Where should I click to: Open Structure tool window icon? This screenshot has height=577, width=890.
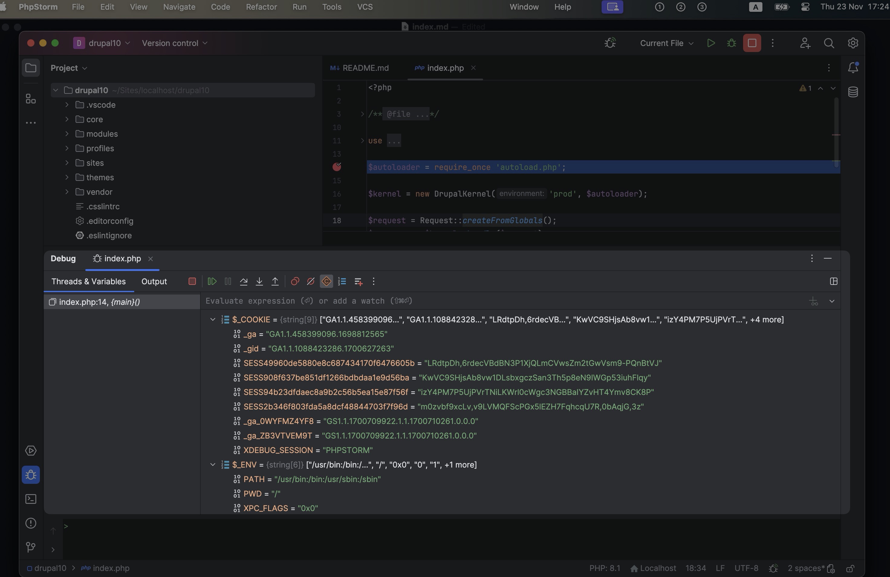coord(31,99)
